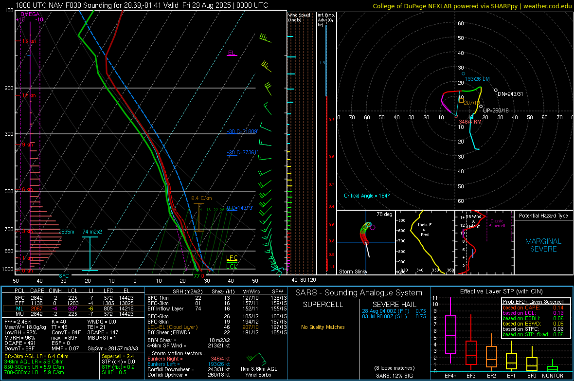The image size is (574, 381).
Task: Click the 'Prob EF2+ Given Supercell' heading
Action: 533,302
